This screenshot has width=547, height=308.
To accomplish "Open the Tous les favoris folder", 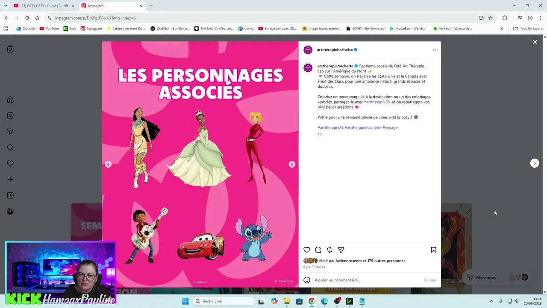I will pyautogui.click(x=528, y=29).
